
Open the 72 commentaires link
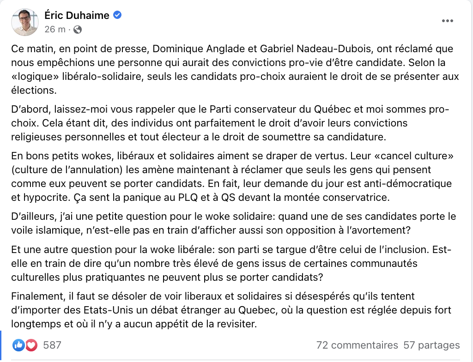[357, 345]
